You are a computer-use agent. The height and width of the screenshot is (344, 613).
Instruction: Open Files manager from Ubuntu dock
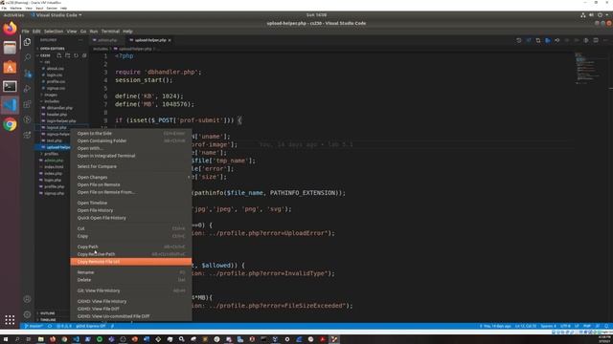(x=10, y=48)
